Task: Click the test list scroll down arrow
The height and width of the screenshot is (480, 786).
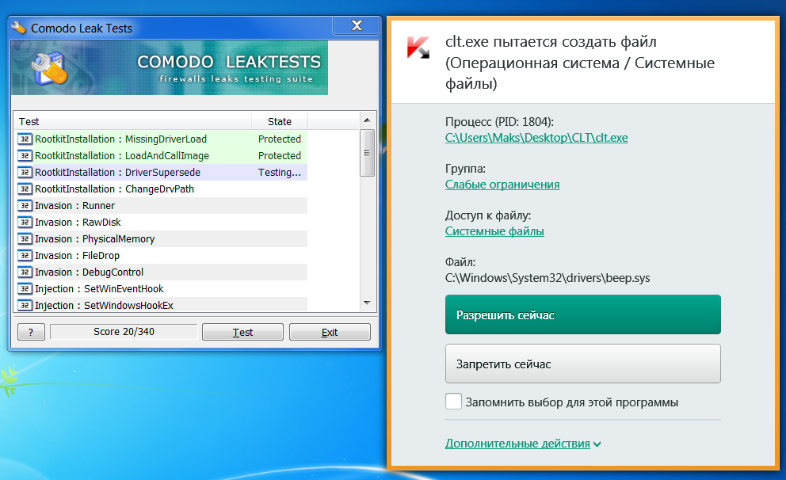Action: click(x=367, y=303)
